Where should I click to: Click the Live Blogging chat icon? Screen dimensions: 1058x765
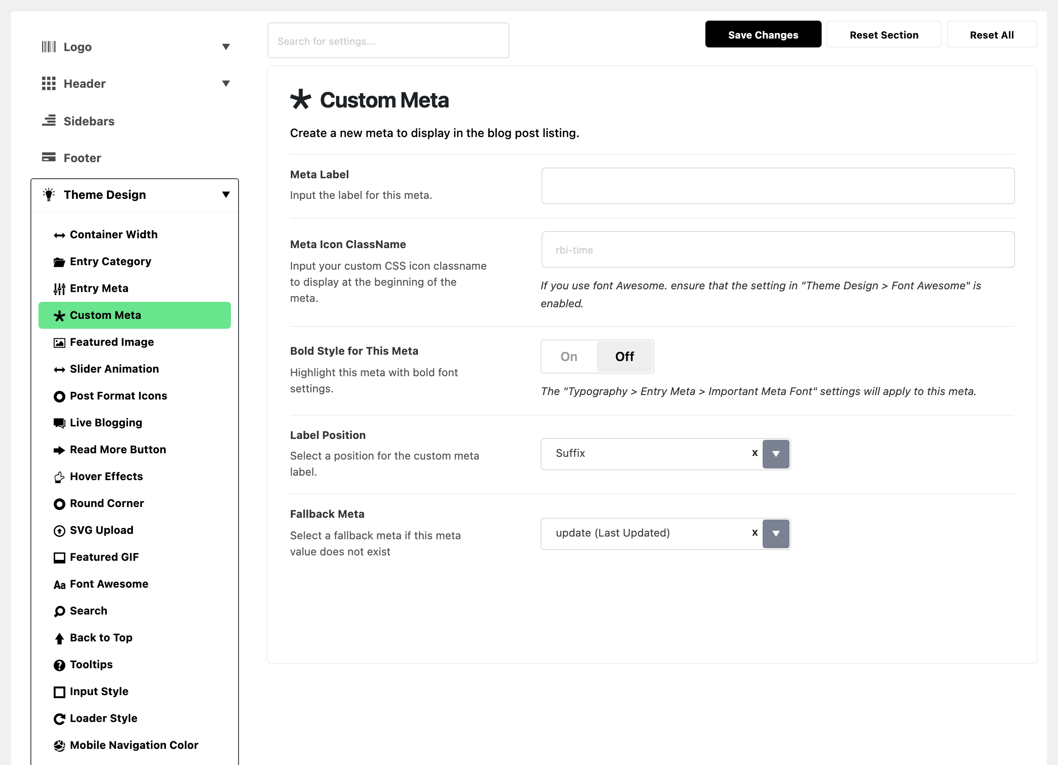tap(59, 423)
